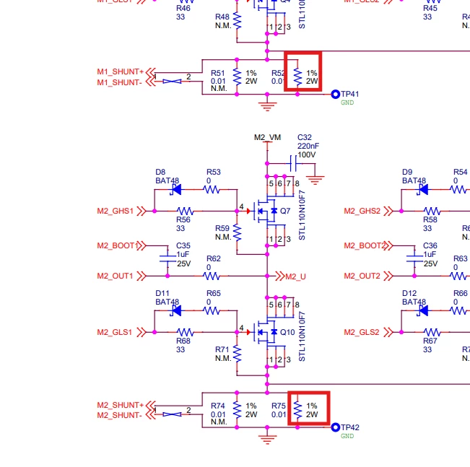Click the M2_SHUNT+ port label
Image resolution: width=470 pixels, height=467 pixels.
(121, 405)
